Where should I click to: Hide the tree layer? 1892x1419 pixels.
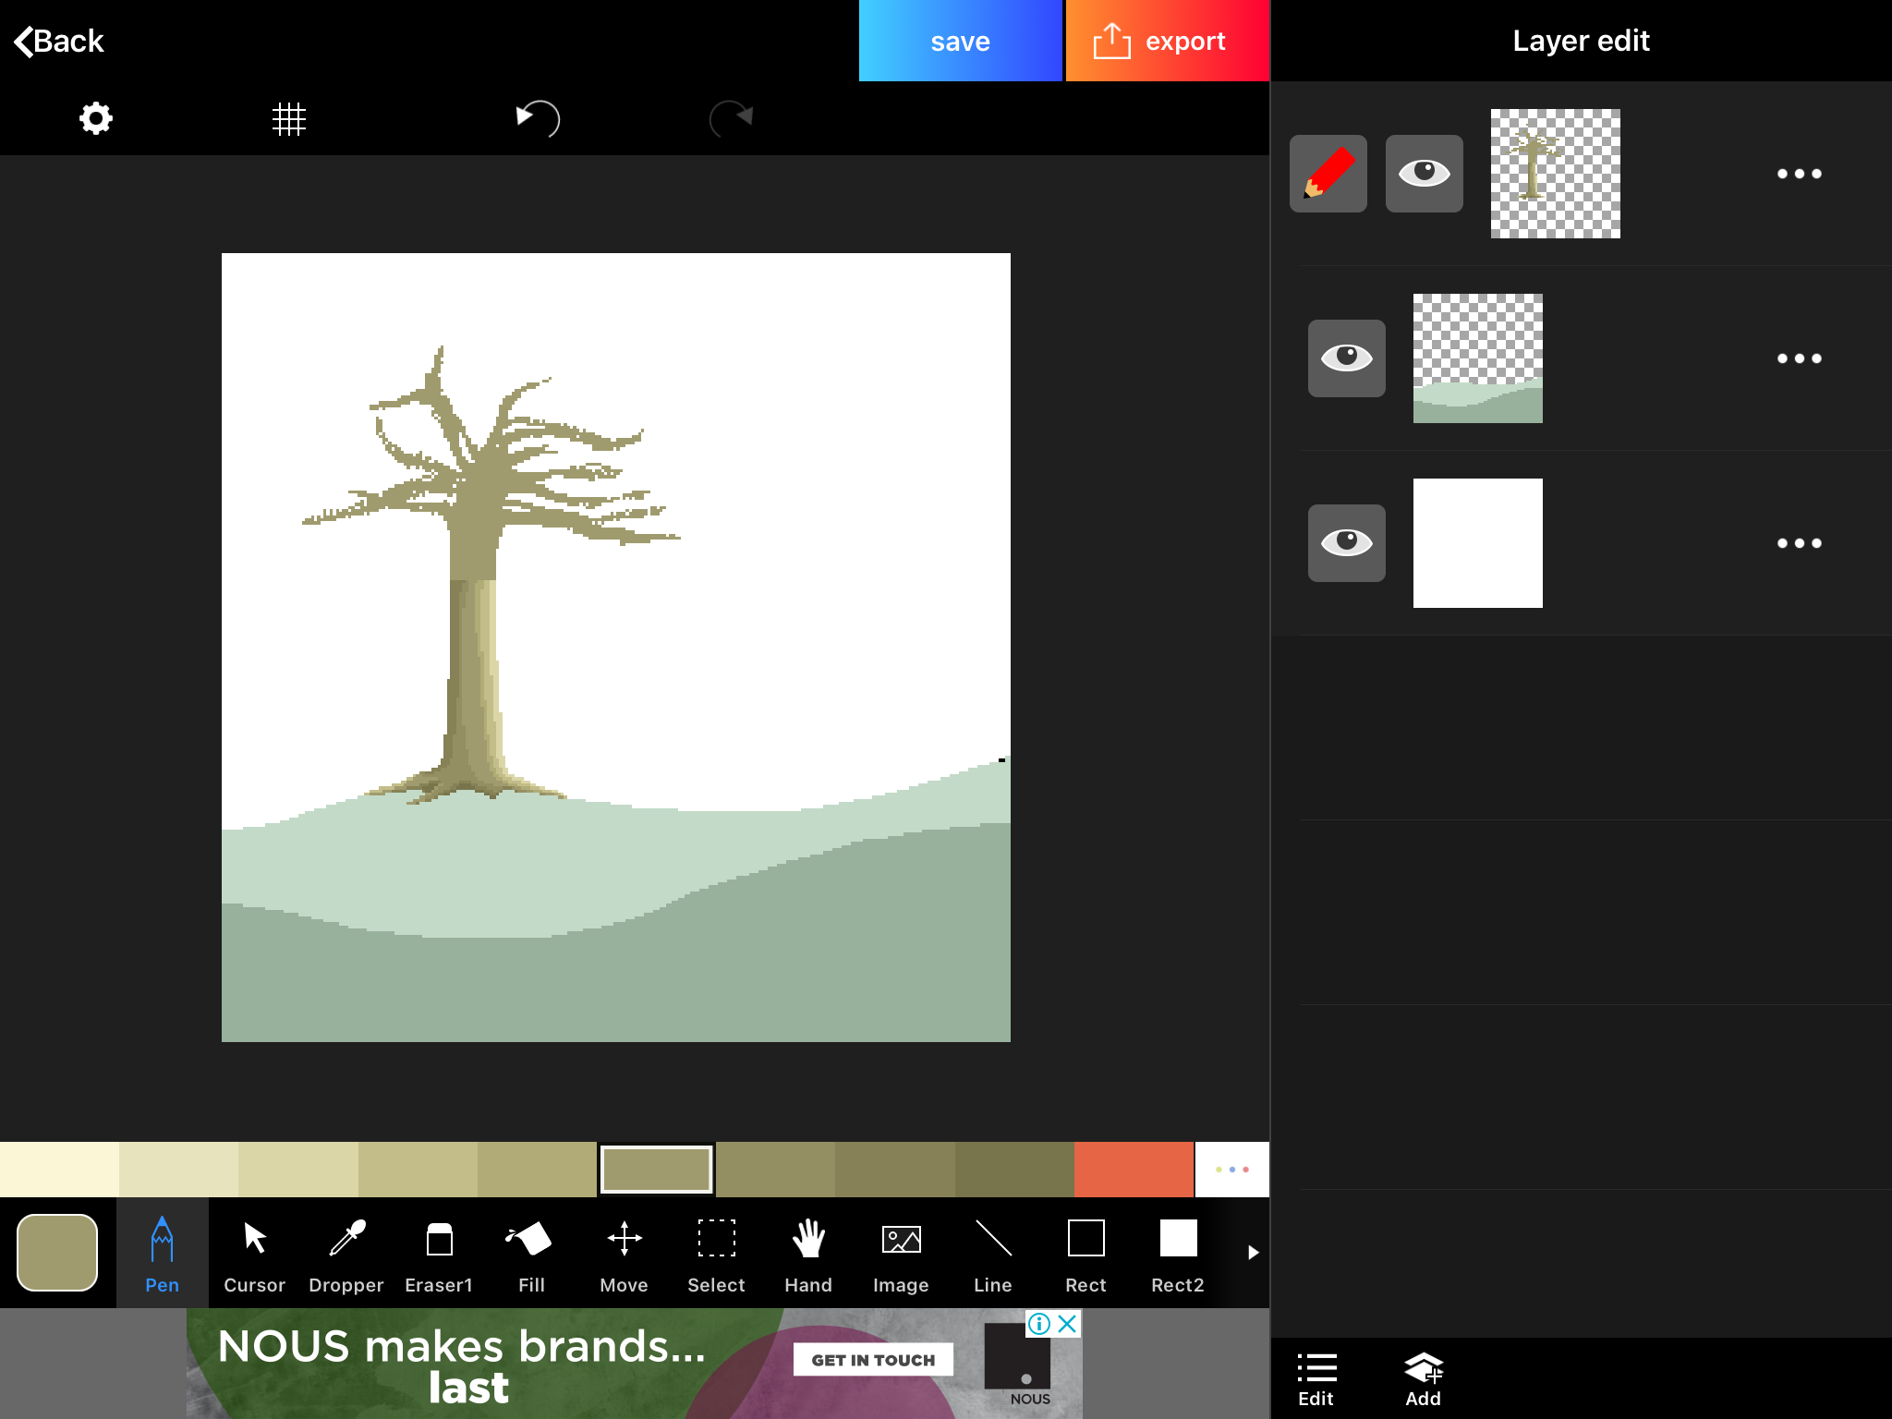1424,174
